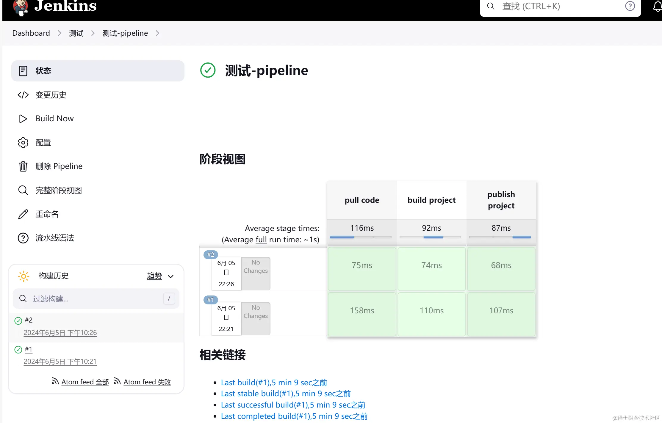Open the 流水线语法 sidebar item

[55, 238]
